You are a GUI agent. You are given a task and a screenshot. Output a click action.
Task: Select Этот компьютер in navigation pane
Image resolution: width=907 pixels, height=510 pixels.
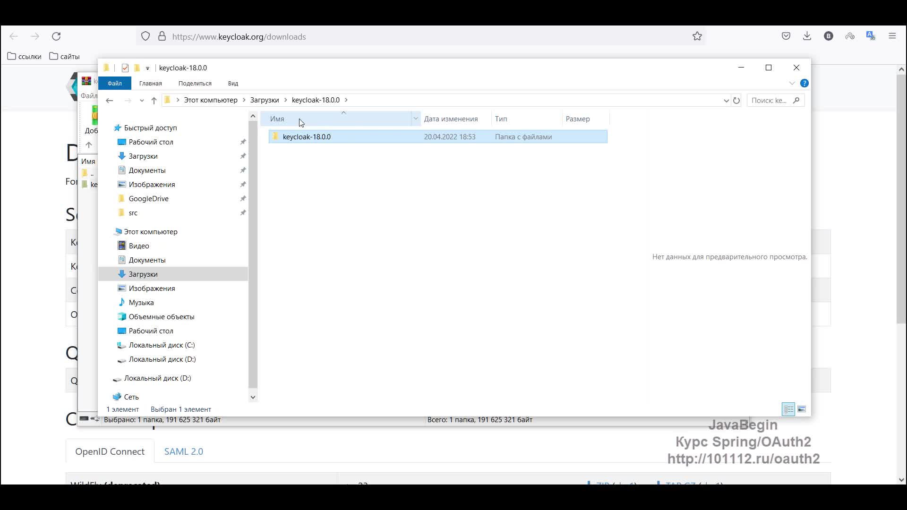(150, 232)
